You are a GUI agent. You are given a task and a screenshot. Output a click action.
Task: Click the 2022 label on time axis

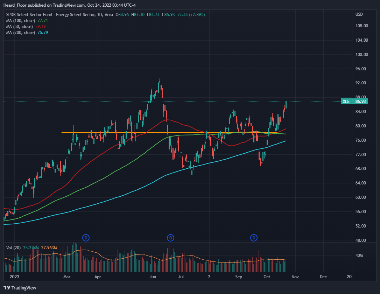coord(14,277)
